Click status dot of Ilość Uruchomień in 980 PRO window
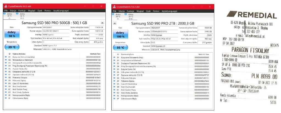 click(6, 86)
